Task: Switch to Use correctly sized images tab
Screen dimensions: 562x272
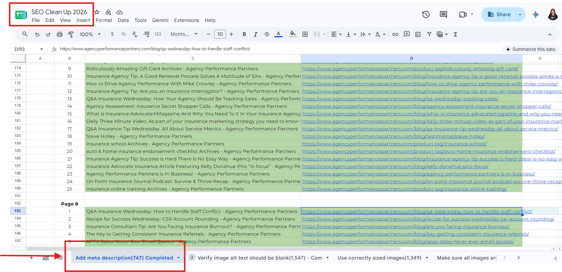Action: [379, 258]
